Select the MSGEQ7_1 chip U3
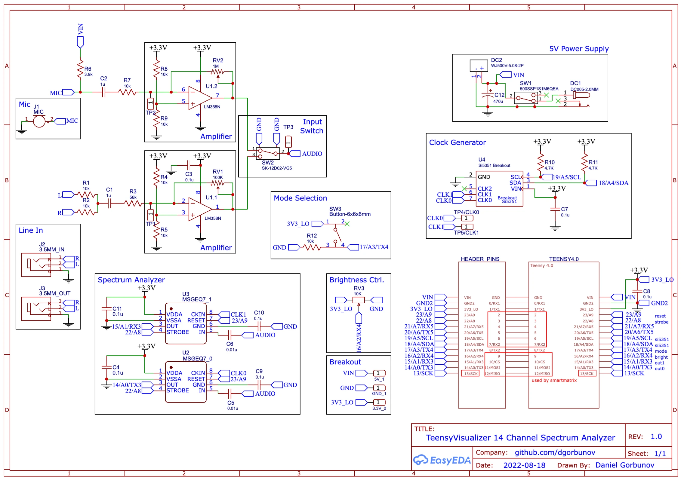Image resolution: width=681 pixels, height=478 pixels. (186, 323)
